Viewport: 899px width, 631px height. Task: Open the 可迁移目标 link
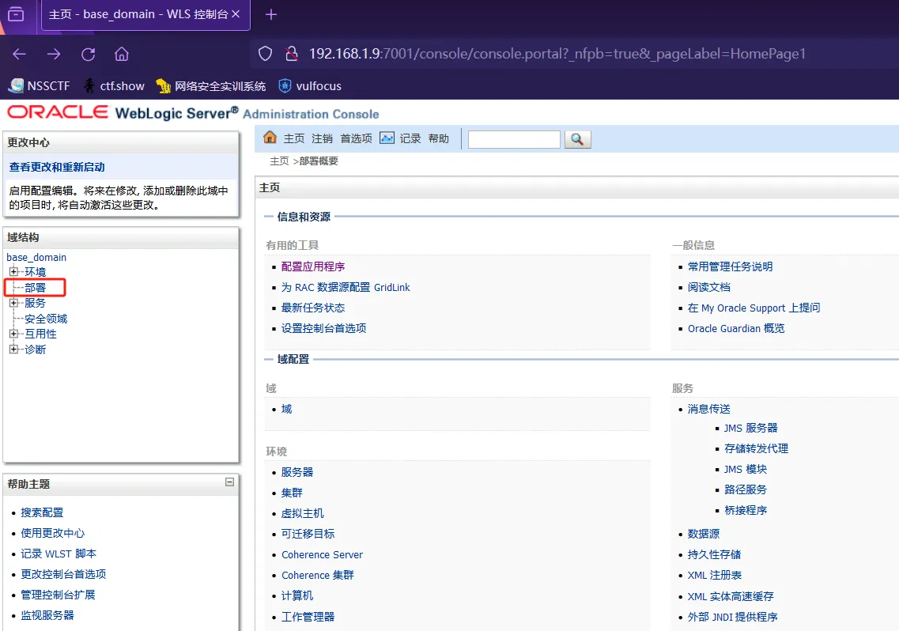(308, 534)
